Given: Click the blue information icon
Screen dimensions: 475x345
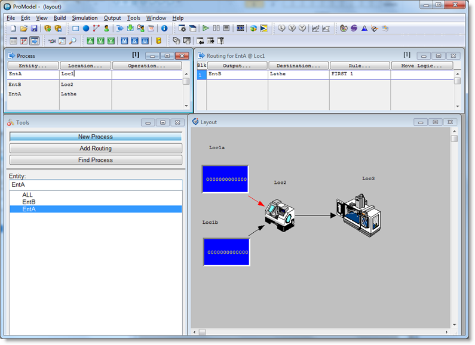Looking at the screenshot, I should pos(164,29).
